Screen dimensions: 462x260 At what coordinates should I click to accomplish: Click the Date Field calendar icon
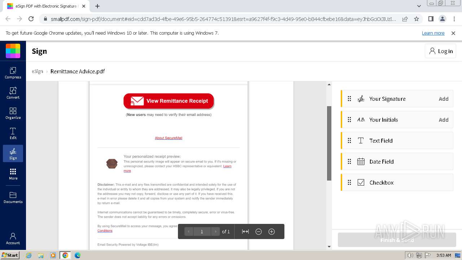tap(361, 162)
